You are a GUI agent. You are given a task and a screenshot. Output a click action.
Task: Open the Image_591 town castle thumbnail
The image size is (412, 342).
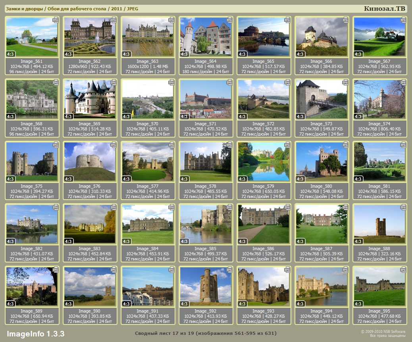tap(148, 286)
